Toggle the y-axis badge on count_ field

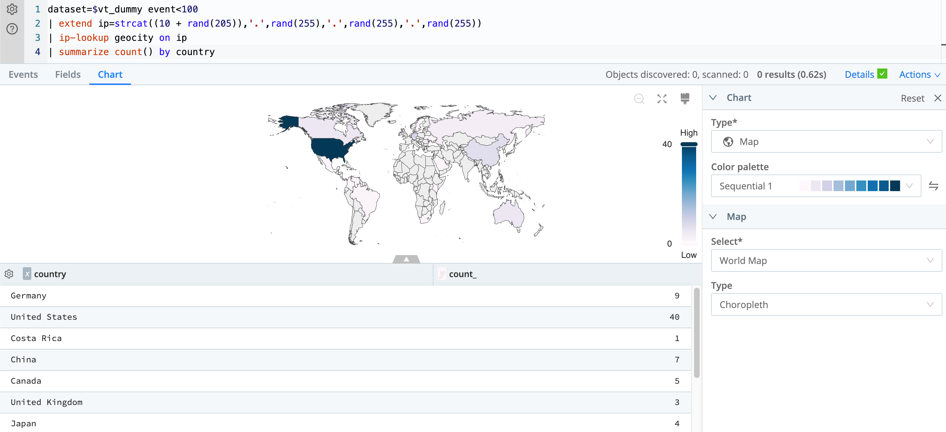click(442, 274)
